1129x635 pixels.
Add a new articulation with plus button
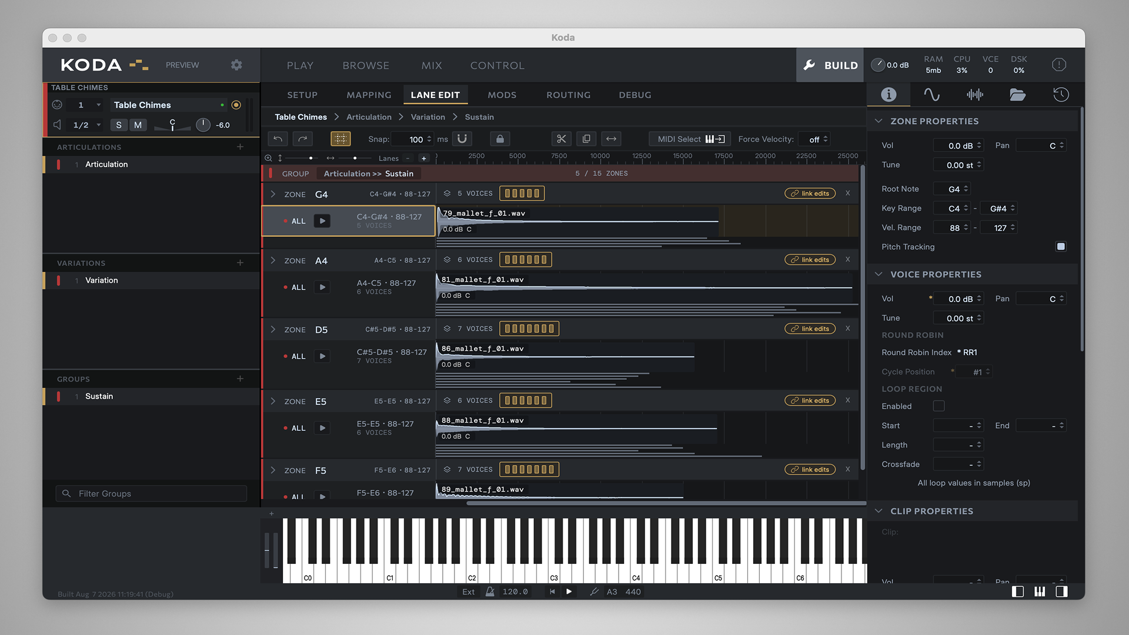point(240,146)
